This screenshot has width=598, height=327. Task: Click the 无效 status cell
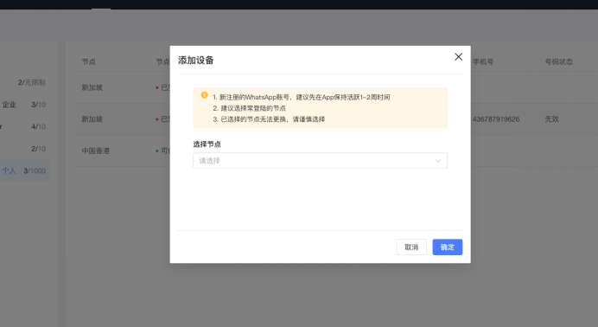coord(551,119)
